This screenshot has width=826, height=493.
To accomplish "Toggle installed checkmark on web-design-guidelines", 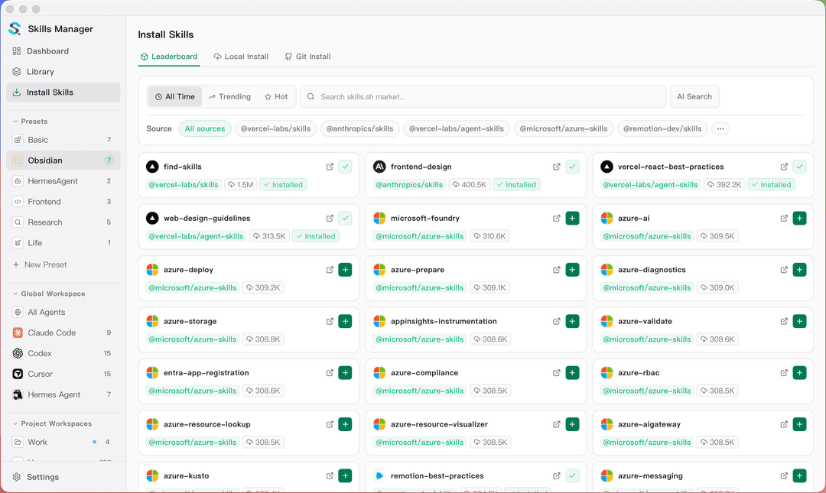I will point(345,218).
